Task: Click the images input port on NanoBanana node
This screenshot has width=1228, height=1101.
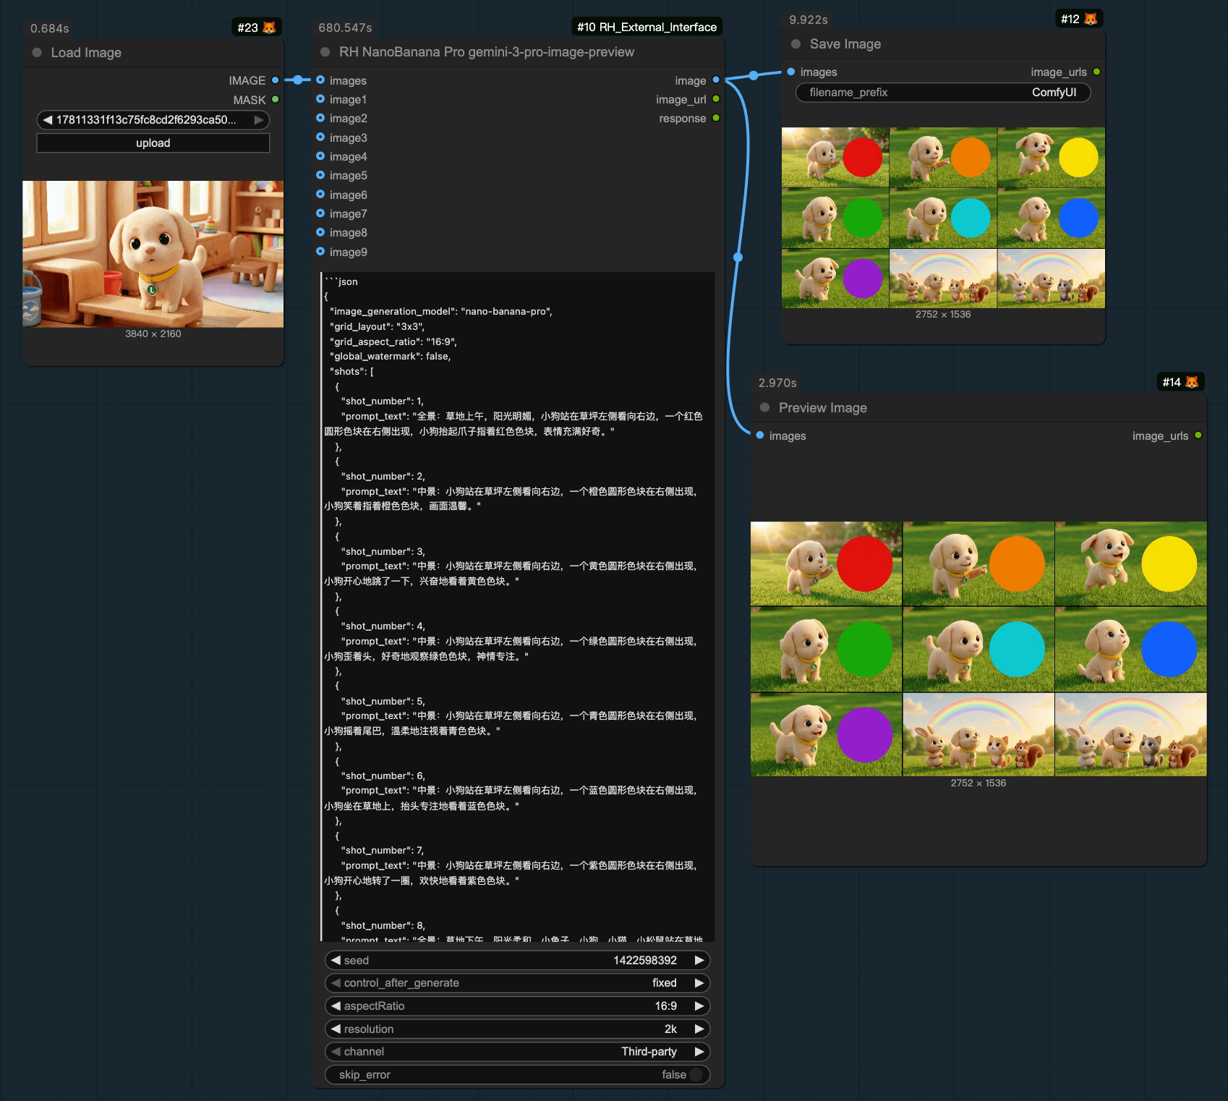Action: (320, 80)
